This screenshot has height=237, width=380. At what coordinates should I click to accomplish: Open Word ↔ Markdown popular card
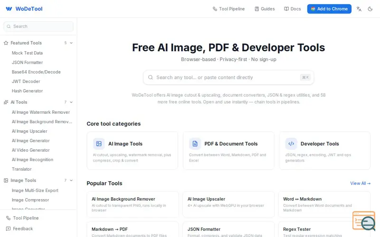pyautogui.click(x=324, y=205)
